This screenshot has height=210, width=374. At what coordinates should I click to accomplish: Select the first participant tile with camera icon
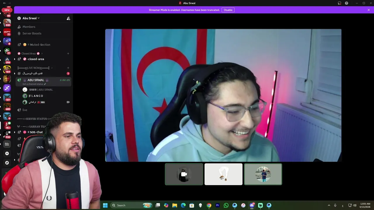pos(184,174)
